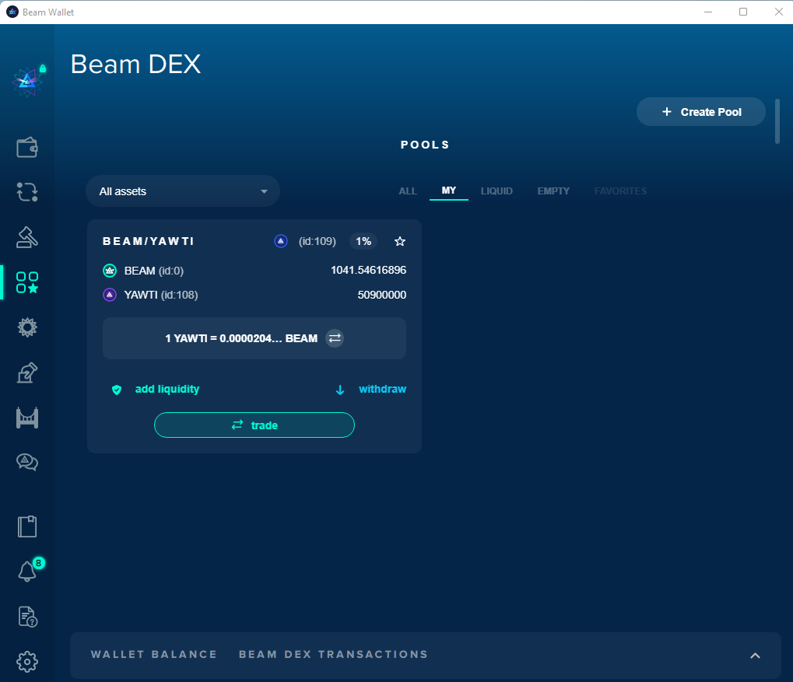The width and height of the screenshot is (793, 682).
Task: Open the Wallet icon in sidebar
Action: (x=27, y=147)
